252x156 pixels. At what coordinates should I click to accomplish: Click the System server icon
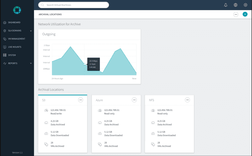pos(5,55)
